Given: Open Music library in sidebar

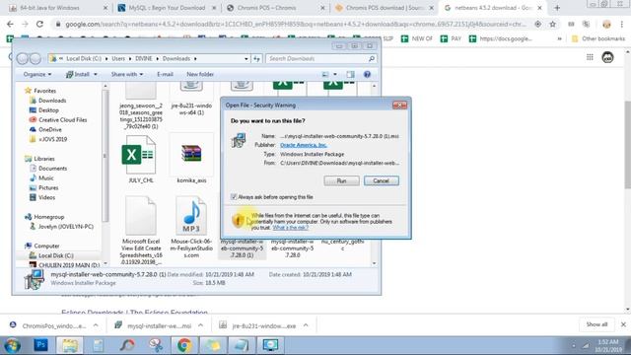Looking at the screenshot, I should click(x=46, y=177).
